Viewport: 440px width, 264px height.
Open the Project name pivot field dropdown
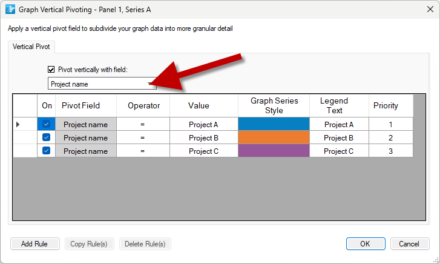102,84
